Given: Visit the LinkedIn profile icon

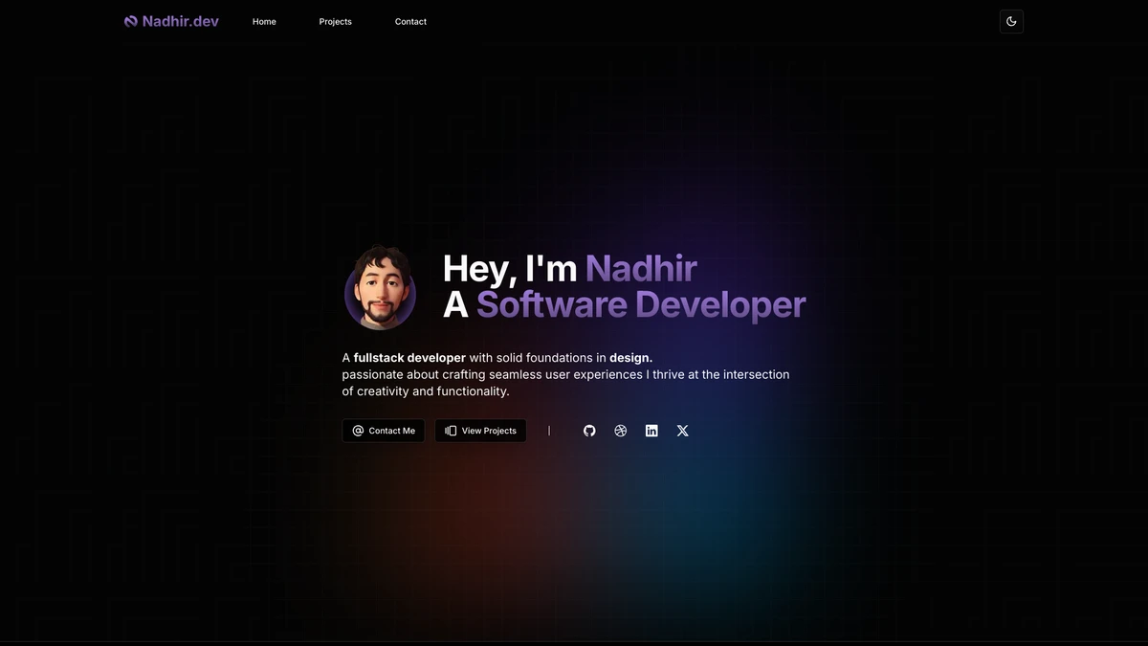Looking at the screenshot, I should (651, 431).
